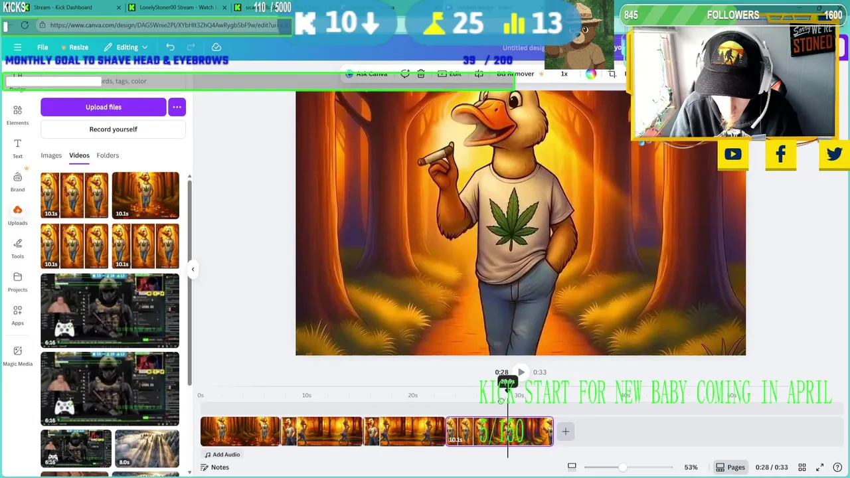Viewport: 850px width, 478px height.
Task: Switch to the Images tab
Action: [x=51, y=155]
